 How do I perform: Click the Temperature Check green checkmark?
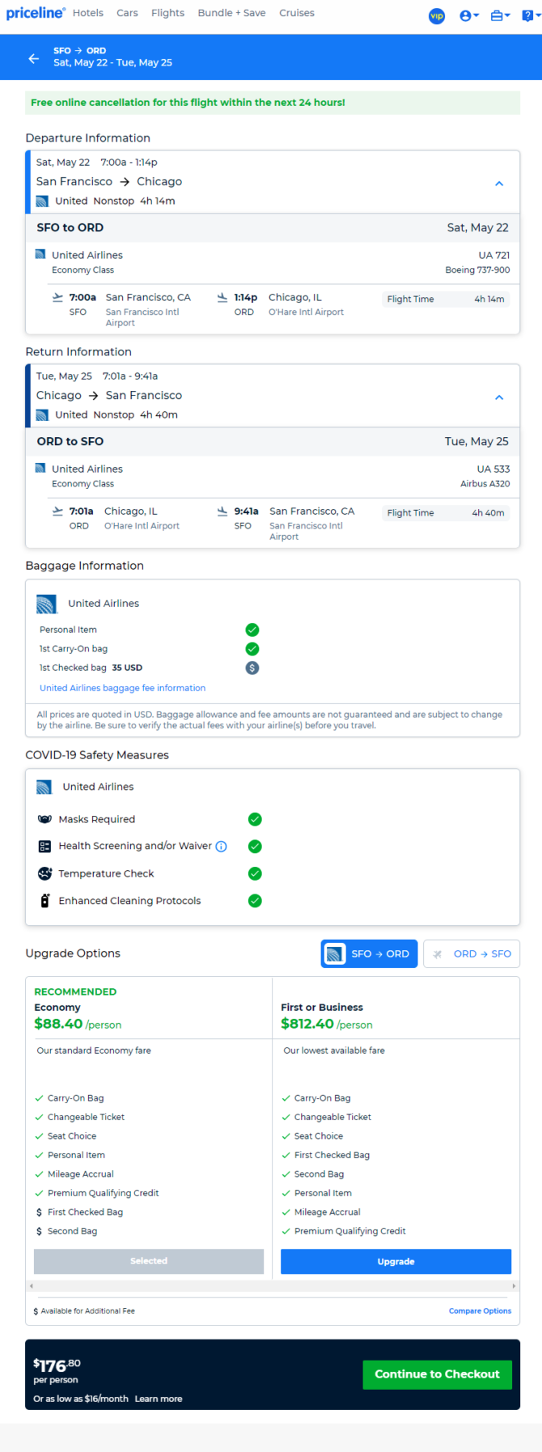click(255, 873)
